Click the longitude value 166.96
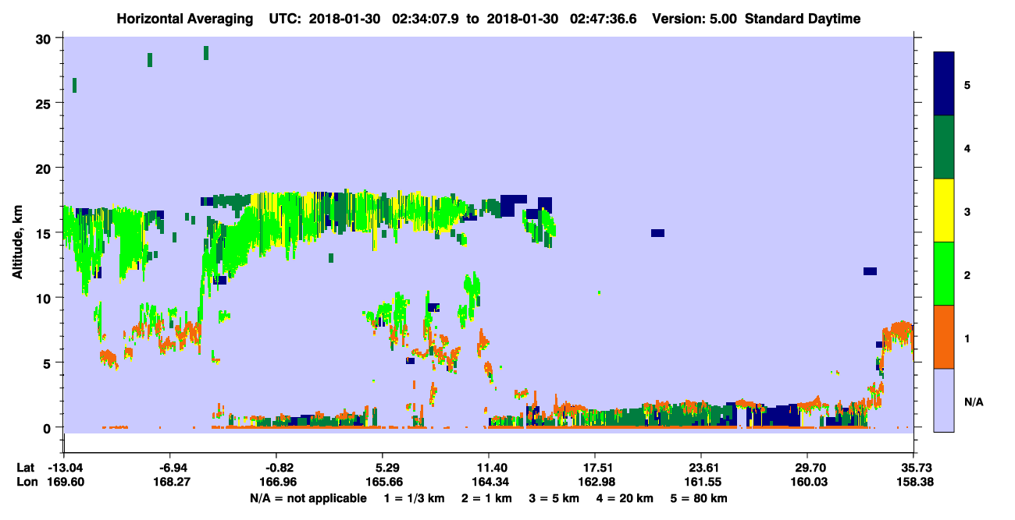The height and width of the screenshot is (520, 1015). click(x=278, y=482)
